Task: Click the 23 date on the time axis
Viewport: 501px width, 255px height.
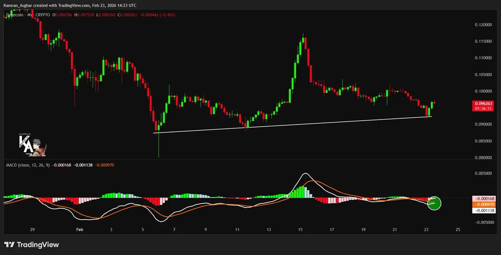Action: click(426, 230)
